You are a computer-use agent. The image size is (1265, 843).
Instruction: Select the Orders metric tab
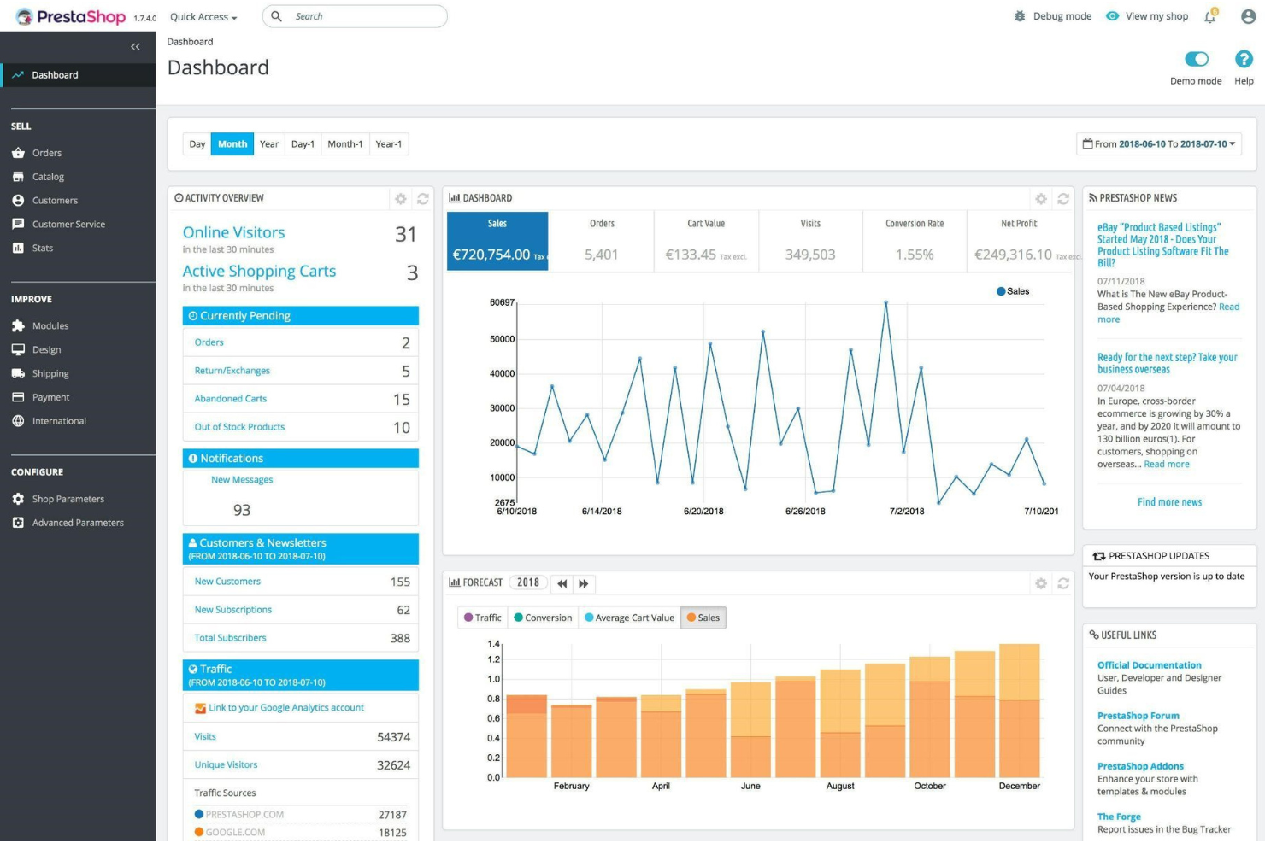[602, 240]
